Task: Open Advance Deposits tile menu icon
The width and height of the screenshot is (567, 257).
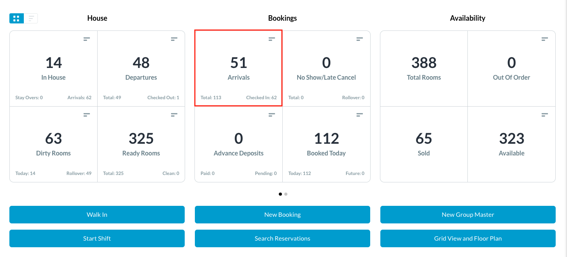Action: (272, 115)
